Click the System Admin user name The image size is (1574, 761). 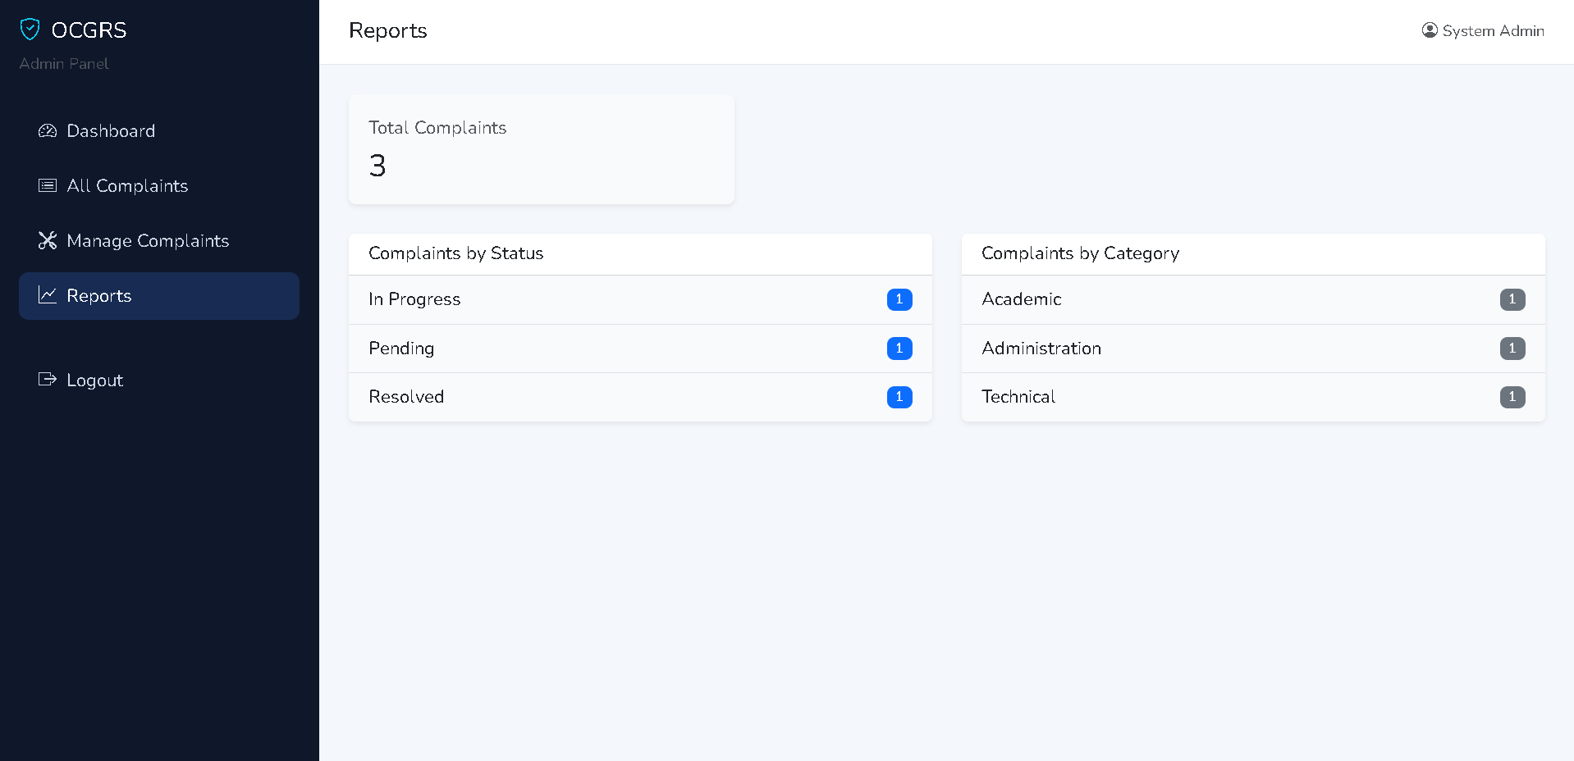[x=1493, y=30]
